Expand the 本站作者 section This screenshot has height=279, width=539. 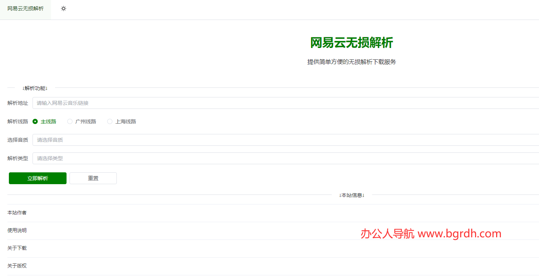(17, 213)
